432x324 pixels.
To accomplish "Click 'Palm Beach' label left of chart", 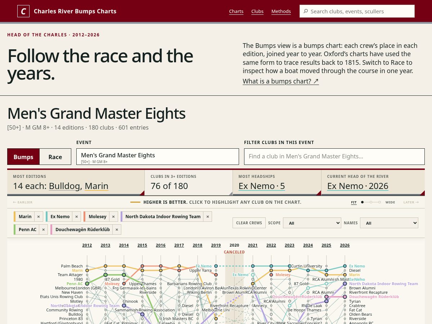I will [x=72, y=266].
